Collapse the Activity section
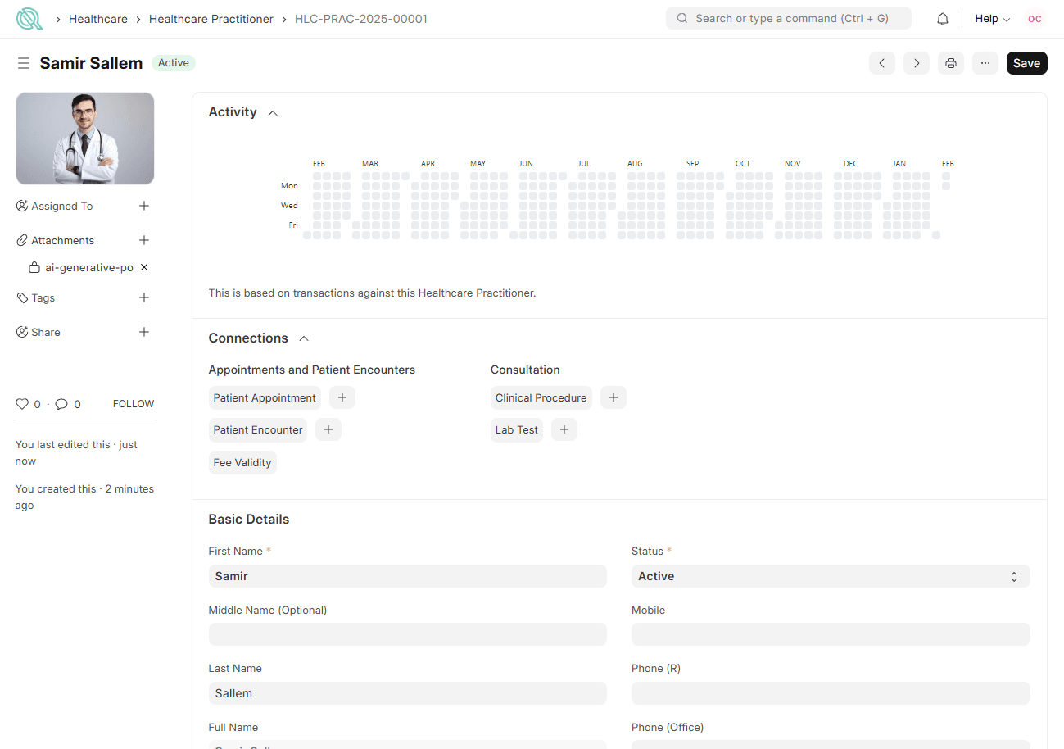The width and height of the screenshot is (1064, 749). [x=273, y=112]
